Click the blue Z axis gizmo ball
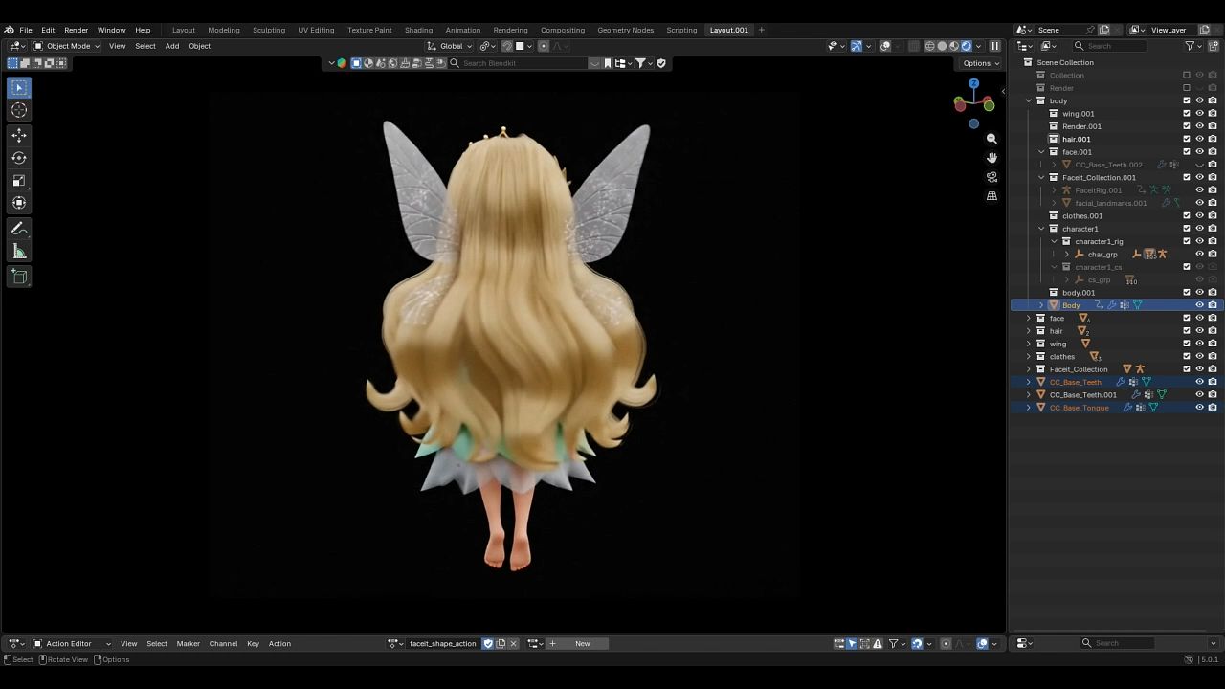1225x689 pixels. (x=973, y=84)
